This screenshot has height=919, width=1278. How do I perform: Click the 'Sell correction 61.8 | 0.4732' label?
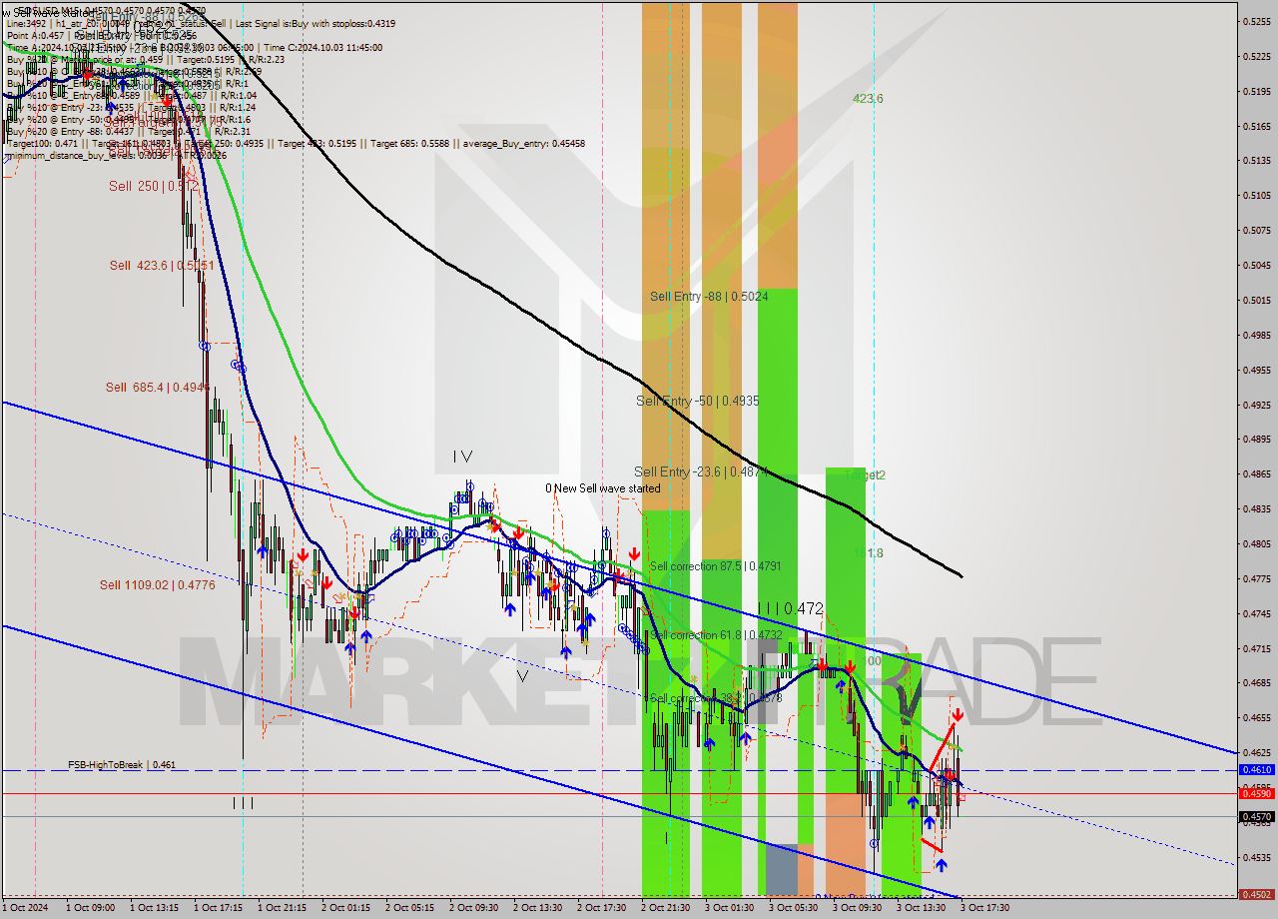pyautogui.click(x=715, y=634)
